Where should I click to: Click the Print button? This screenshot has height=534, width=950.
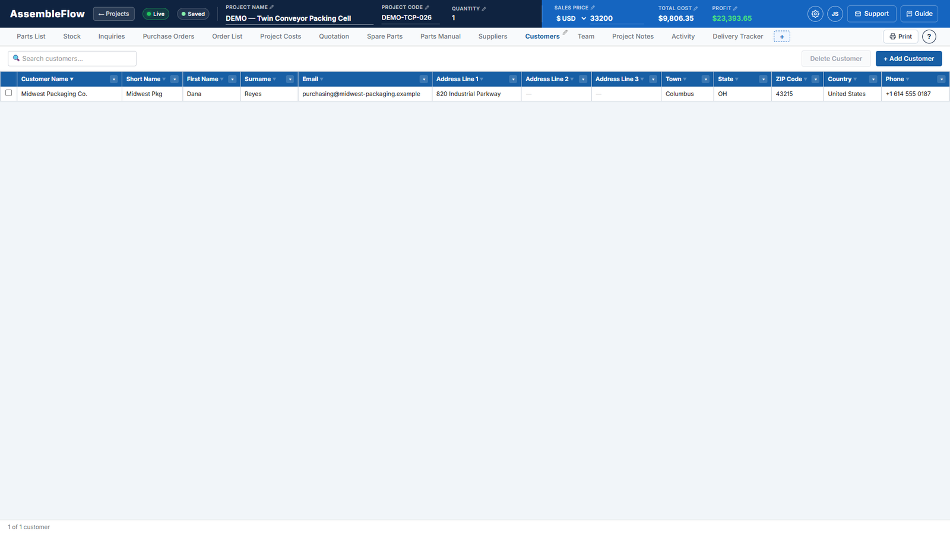[901, 37]
